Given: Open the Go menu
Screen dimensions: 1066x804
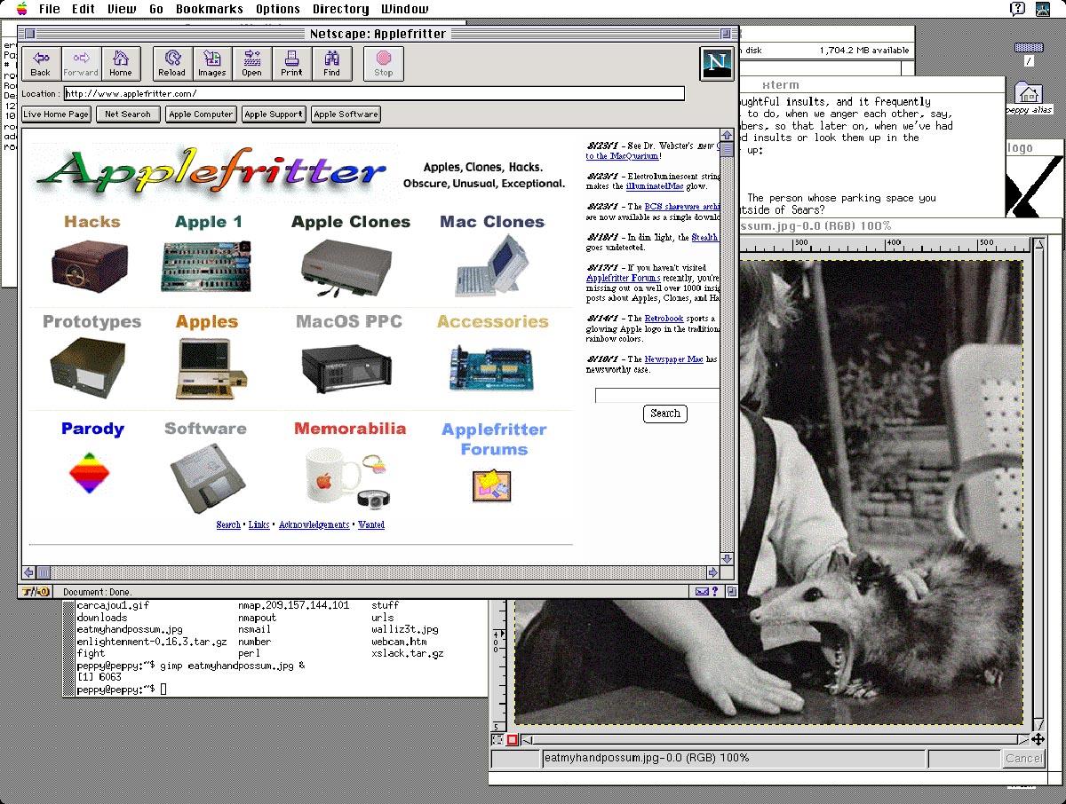Looking at the screenshot, I should point(156,9).
